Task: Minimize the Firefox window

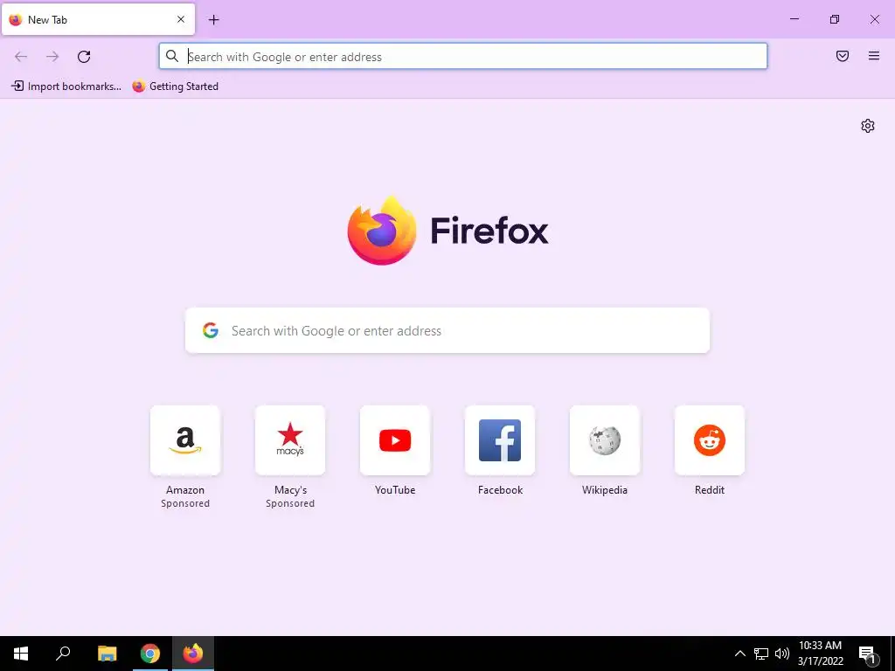Action: pyautogui.click(x=794, y=19)
